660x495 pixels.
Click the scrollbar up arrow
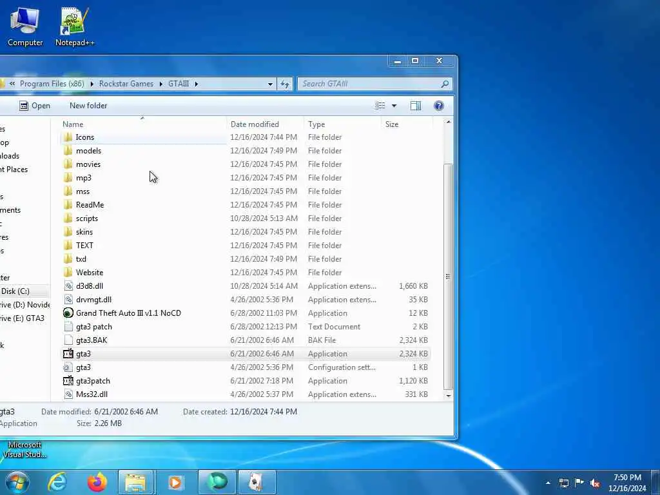[x=449, y=122]
